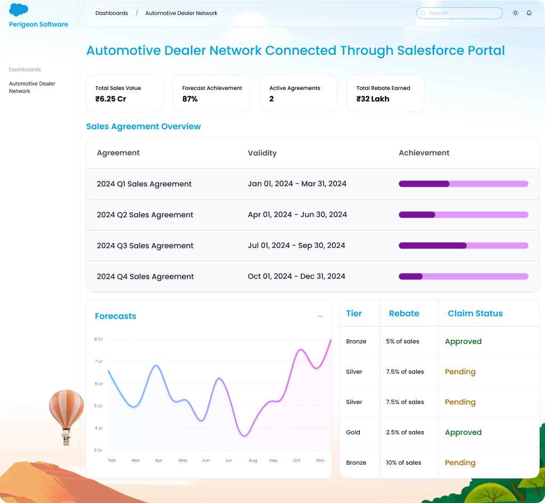Click the Tier column header
This screenshot has height=503, width=545.
[x=354, y=314]
